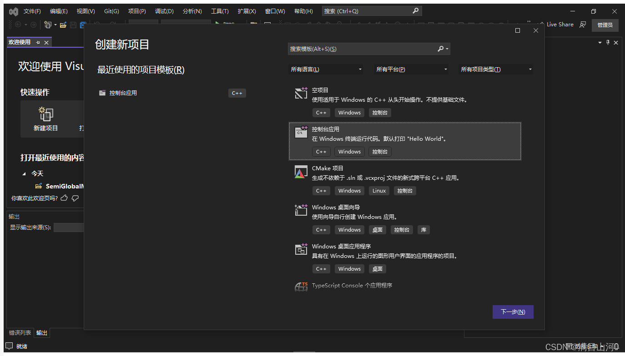Click the 控制台应用 template console icon
Viewport: 625px width, 356px height.
pyautogui.click(x=301, y=132)
